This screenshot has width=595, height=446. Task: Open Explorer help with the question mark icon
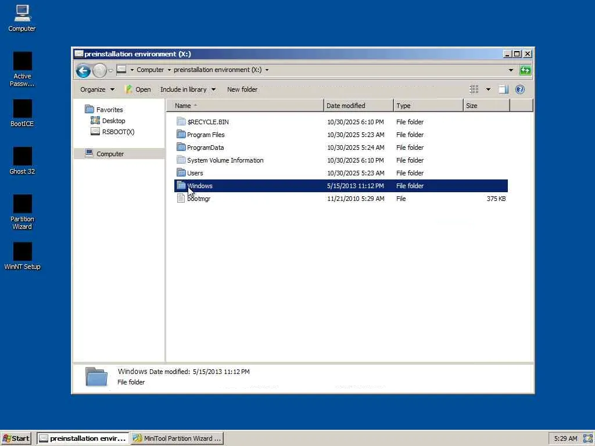tap(520, 89)
